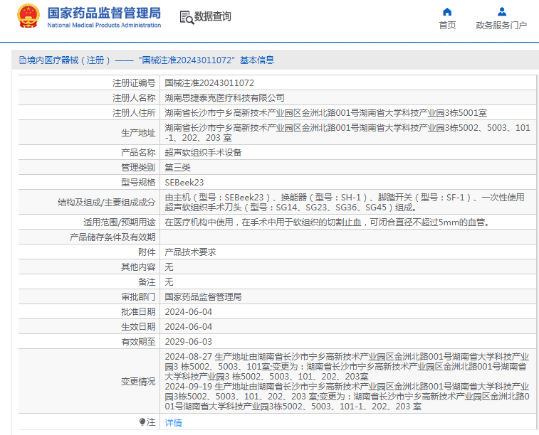Select expiry date 2029-06-03

point(189,342)
